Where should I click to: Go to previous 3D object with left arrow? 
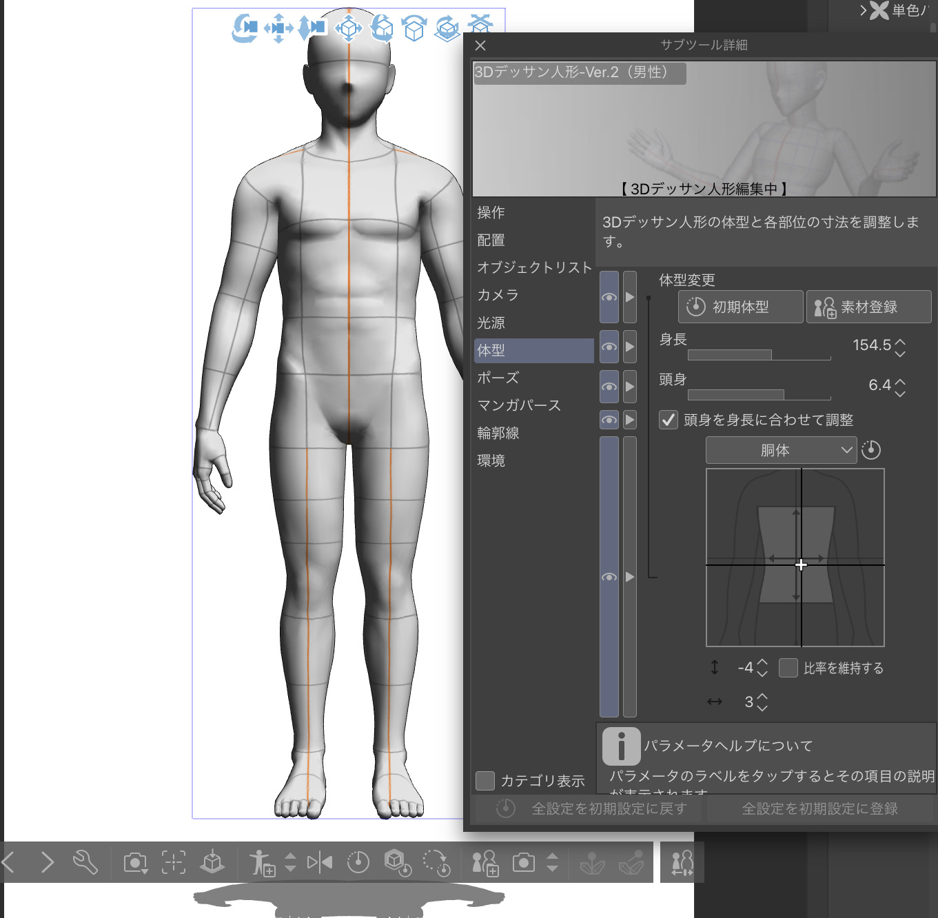coord(9,862)
